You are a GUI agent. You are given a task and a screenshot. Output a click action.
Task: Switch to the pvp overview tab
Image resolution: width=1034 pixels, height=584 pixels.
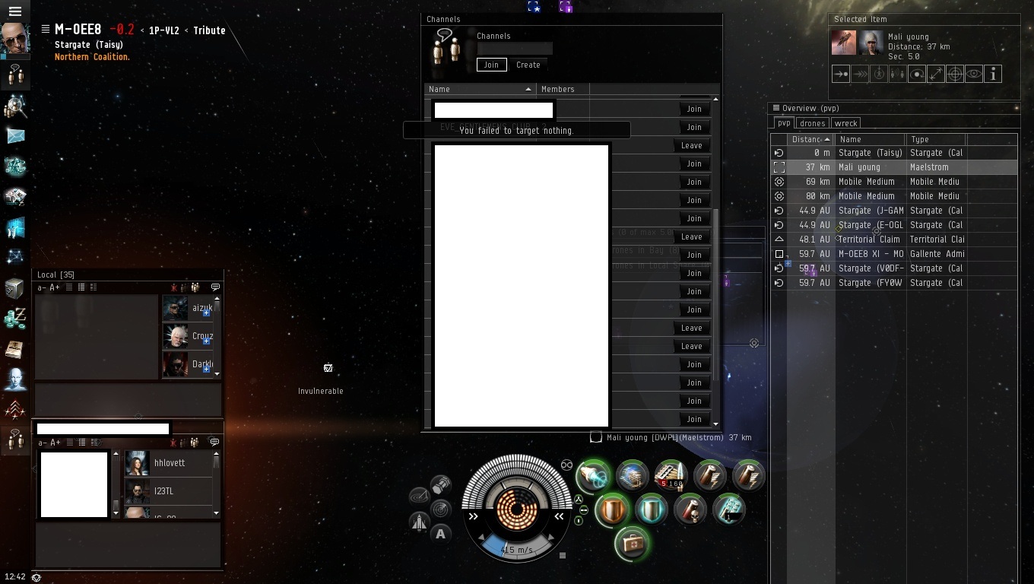click(x=784, y=123)
